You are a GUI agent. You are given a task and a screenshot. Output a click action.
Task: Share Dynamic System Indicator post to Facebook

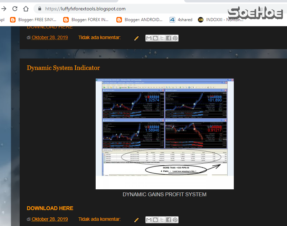(x=169, y=220)
